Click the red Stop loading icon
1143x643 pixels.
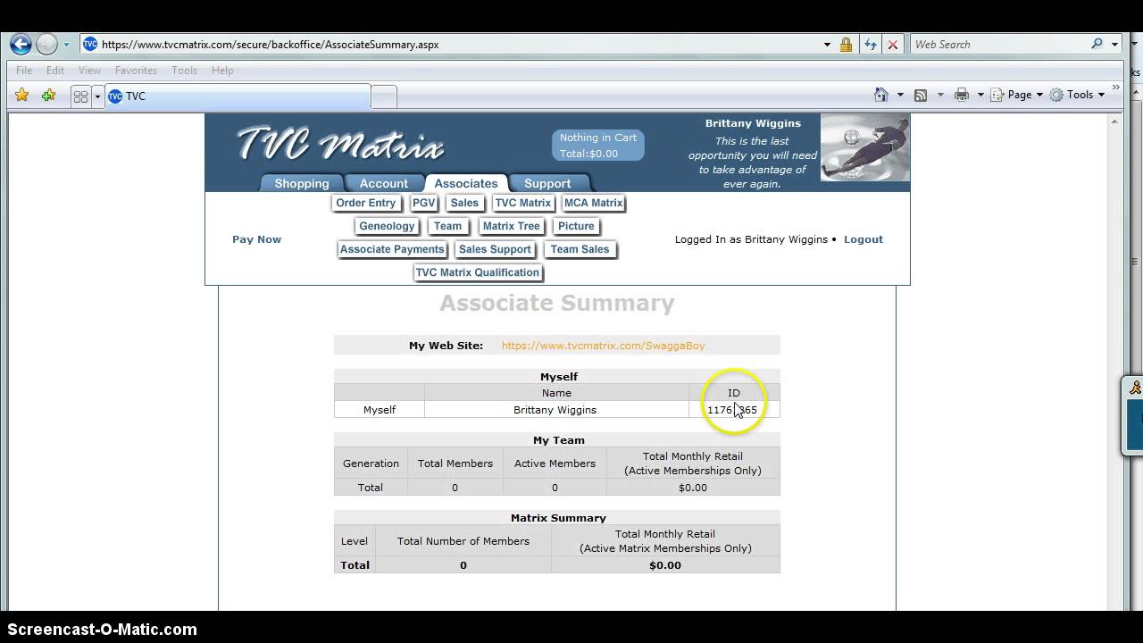(x=892, y=44)
